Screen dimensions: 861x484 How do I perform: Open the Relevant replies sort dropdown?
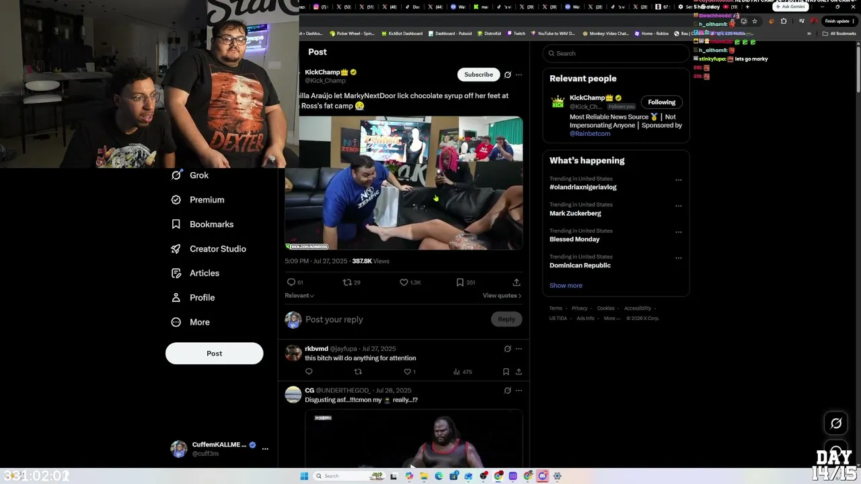click(299, 296)
